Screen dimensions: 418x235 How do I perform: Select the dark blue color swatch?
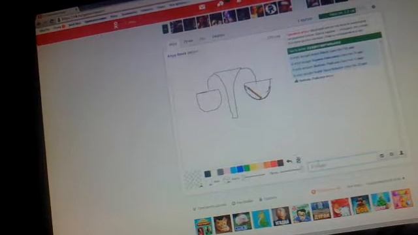[x=240, y=168]
